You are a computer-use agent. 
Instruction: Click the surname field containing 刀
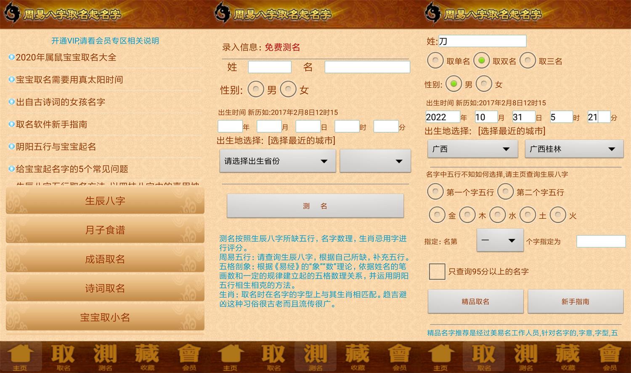[x=483, y=41]
